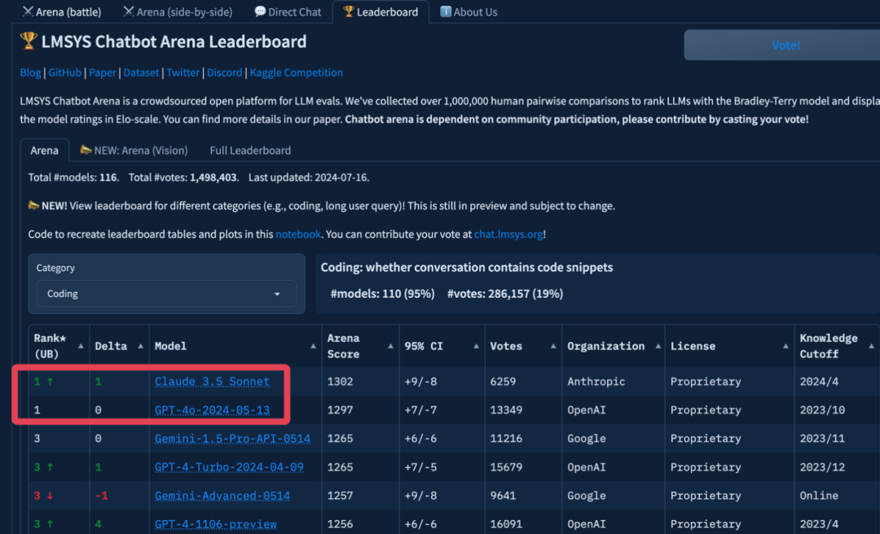Sort by Votes column arrow

553,346
